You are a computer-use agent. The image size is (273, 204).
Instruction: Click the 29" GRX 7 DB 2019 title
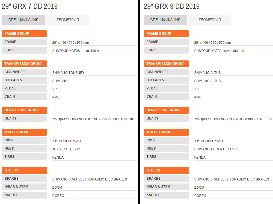coord(30,6)
